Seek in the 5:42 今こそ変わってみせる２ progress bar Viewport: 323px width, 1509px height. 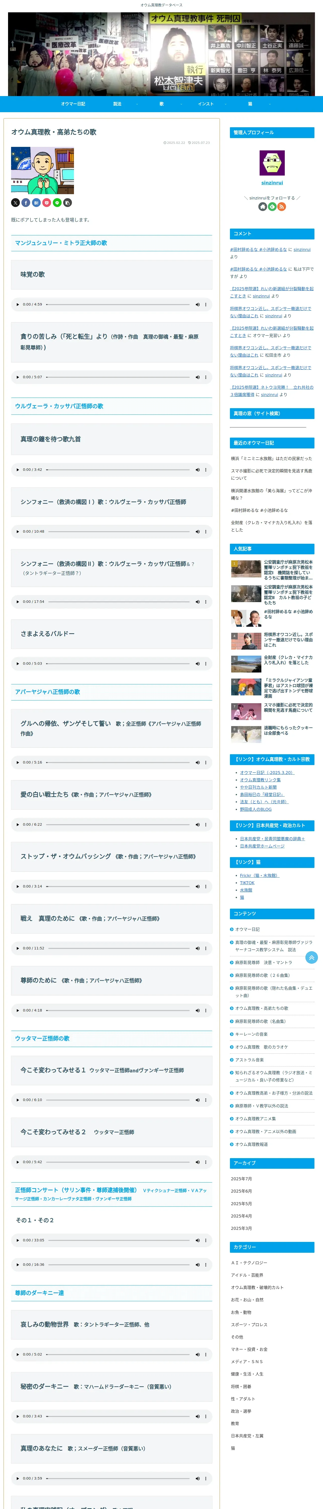118,1162
